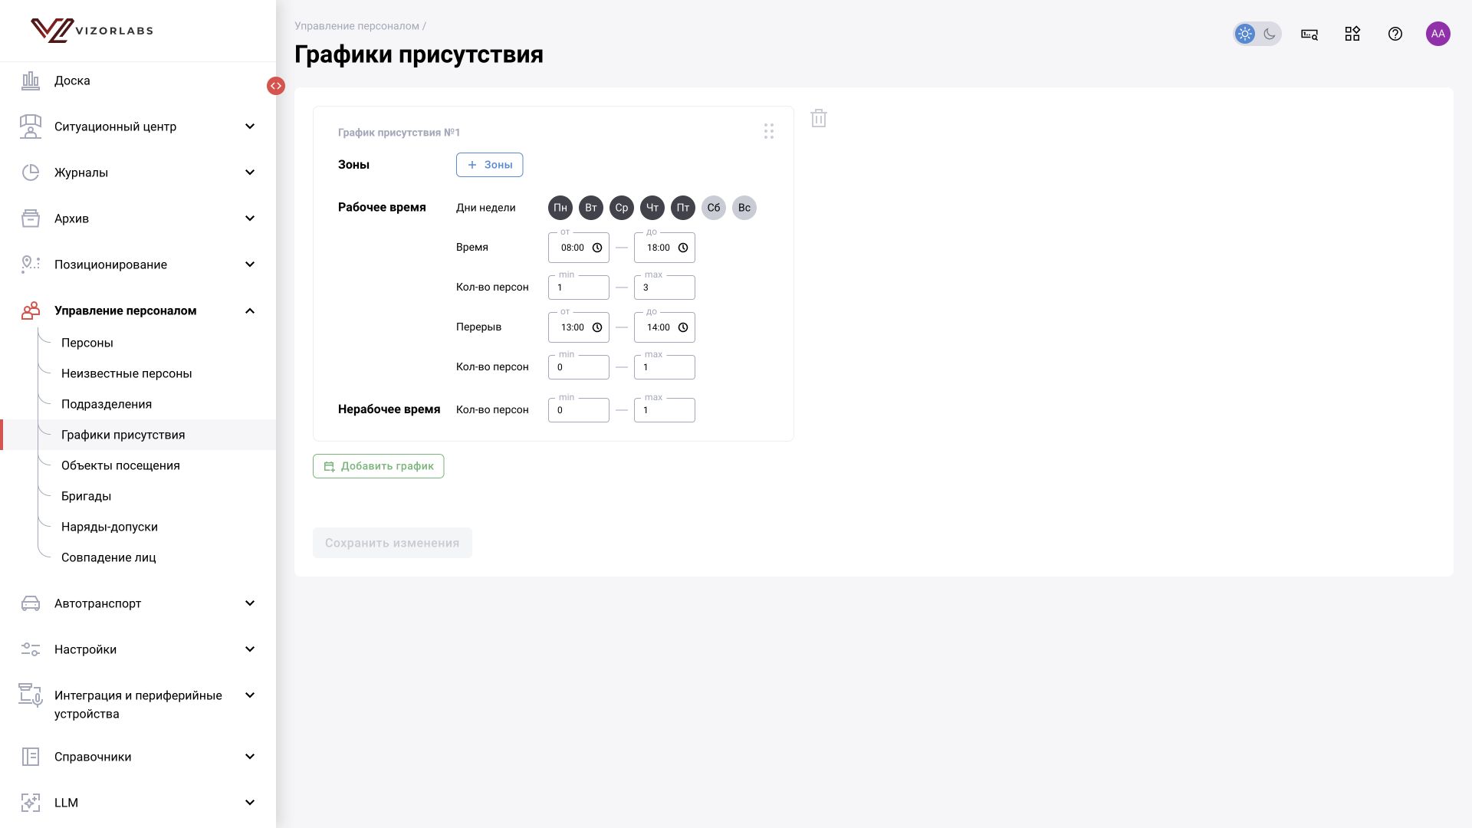Switch to dark theme moon toggle

[1270, 34]
